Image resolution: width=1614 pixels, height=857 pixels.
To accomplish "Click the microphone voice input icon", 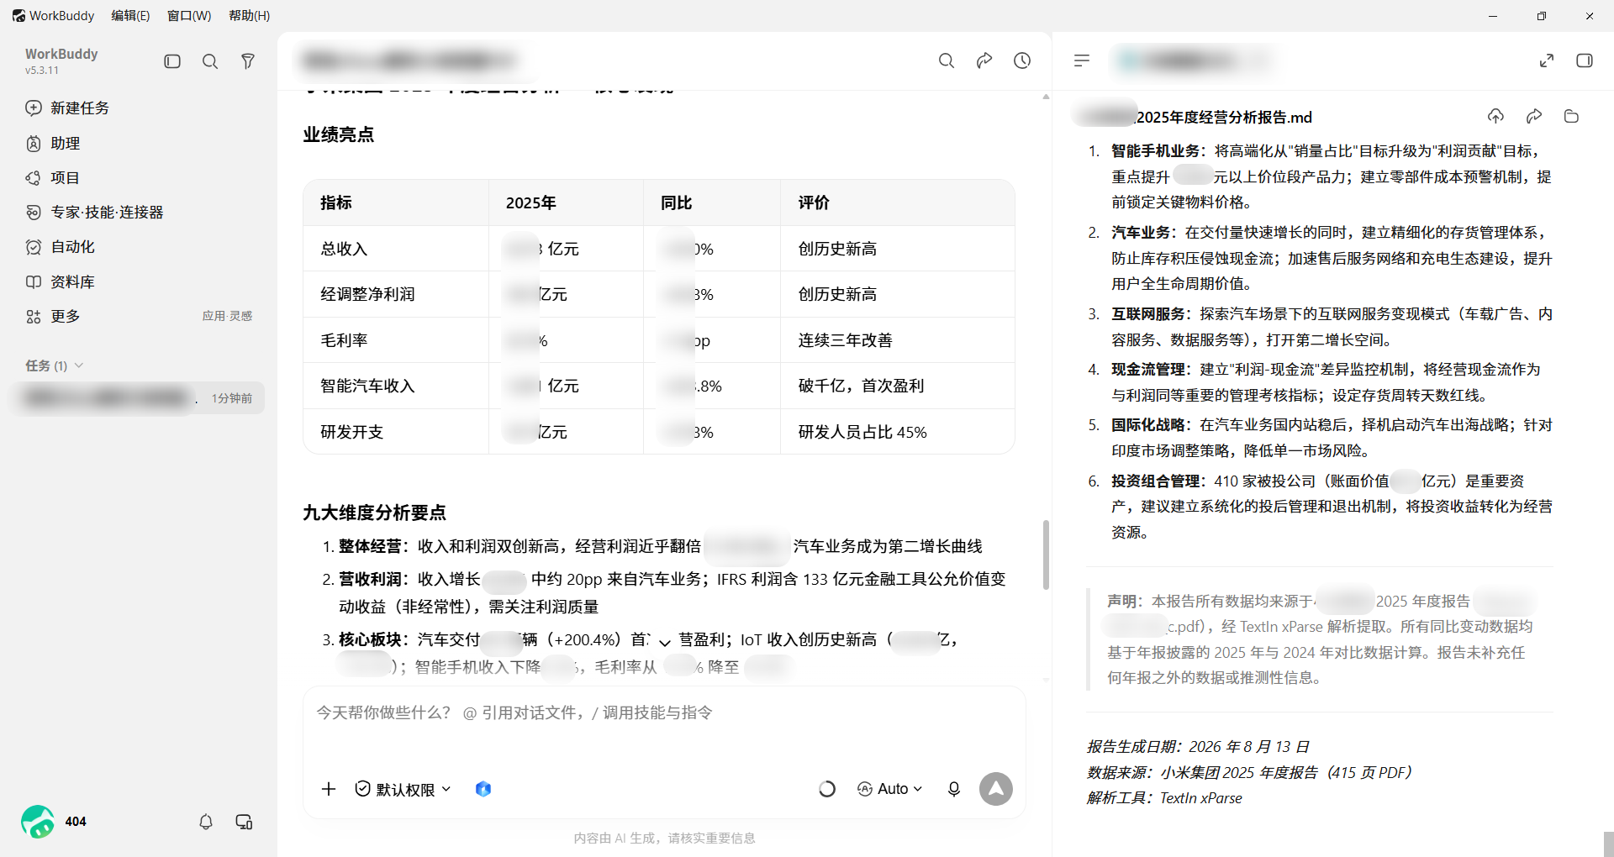I will (x=954, y=789).
